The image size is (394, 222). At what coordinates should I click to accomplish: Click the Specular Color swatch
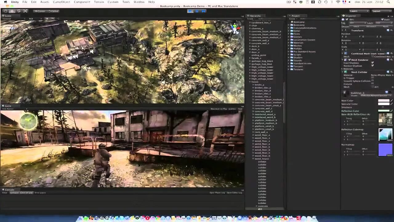click(384, 104)
